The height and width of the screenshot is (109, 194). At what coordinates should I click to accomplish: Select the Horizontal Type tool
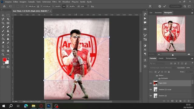coord(3,47)
